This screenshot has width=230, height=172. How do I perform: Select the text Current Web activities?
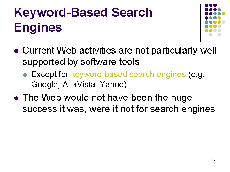69,50
